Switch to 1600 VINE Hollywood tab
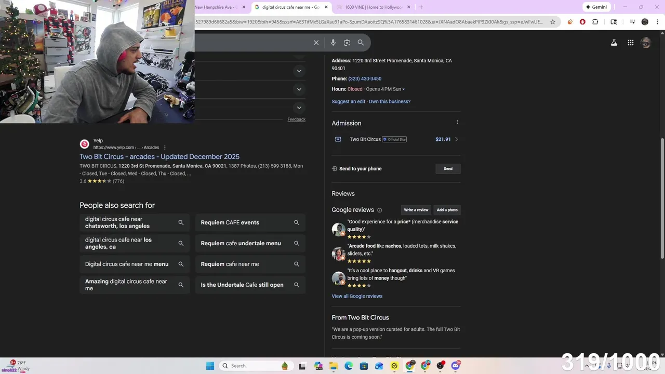665x374 pixels. click(373, 7)
